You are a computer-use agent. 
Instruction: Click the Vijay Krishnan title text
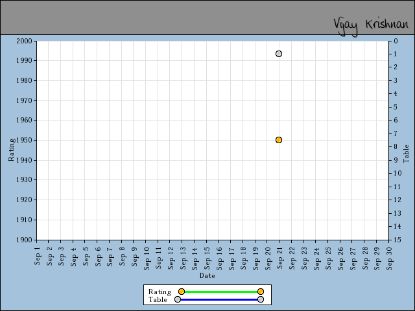click(x=371, y=26)
